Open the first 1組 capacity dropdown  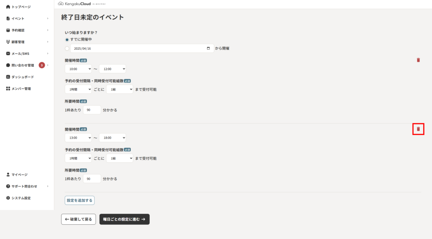tap(119, 89)
